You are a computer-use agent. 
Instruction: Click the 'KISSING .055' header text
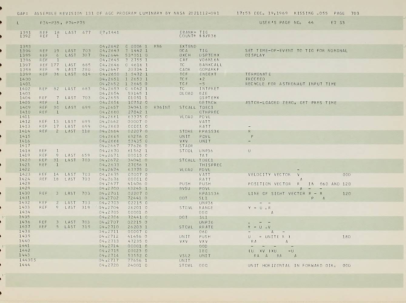311,13
